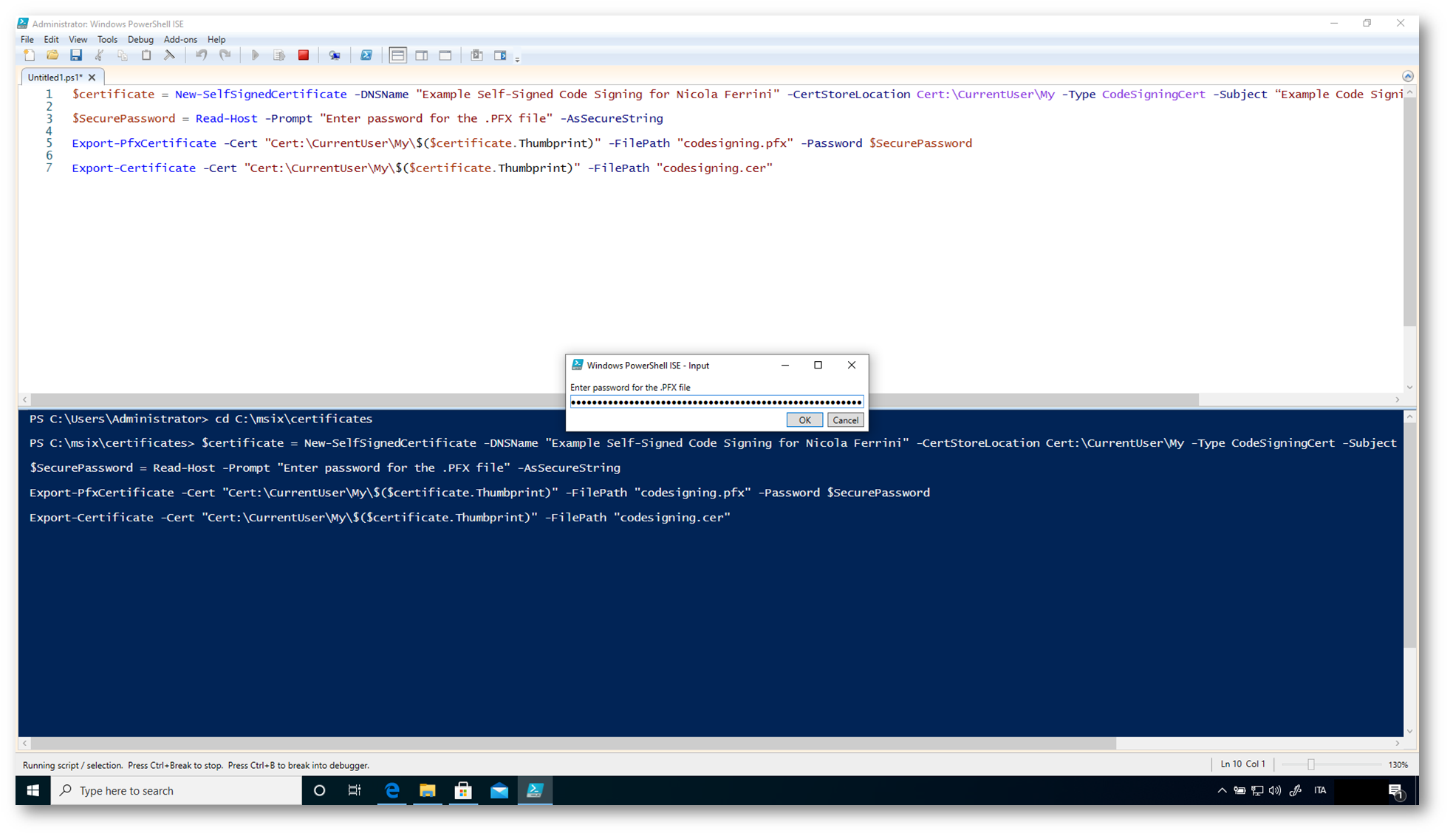
Task: Show the Command Add-on pane icon
Action: tap(500, 55)
